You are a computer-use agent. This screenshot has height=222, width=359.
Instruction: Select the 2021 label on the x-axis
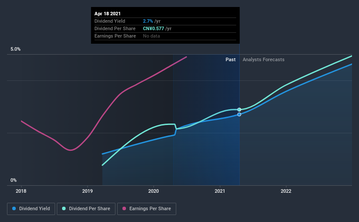(220, 191)
